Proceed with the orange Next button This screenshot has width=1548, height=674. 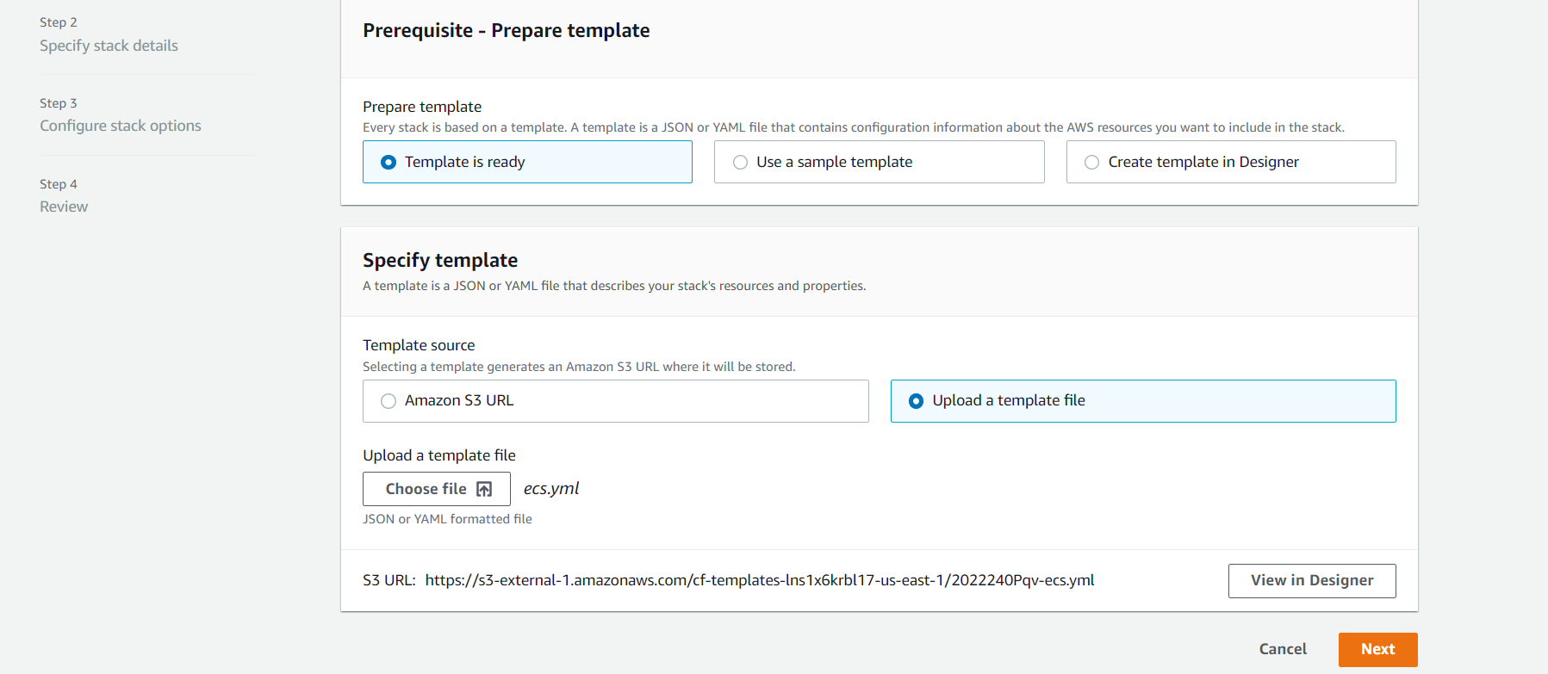1377,649
